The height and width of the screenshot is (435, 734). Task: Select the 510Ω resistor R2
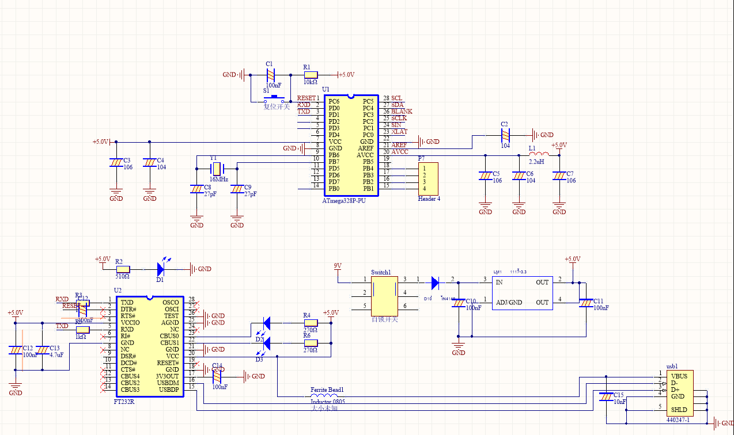point(123,269)
